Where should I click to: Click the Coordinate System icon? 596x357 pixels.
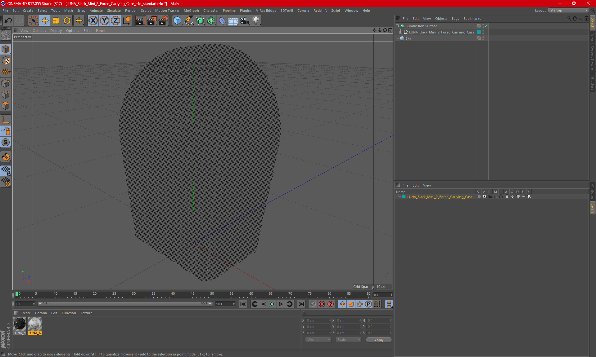point(127,20)
